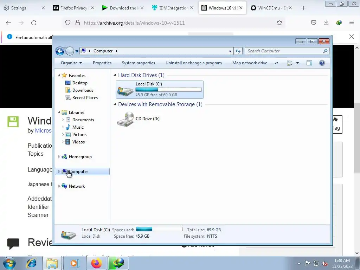Click the IDM extension icon in Firefox toolbar
Viewport: 360px width, 270px height.
[x=339, y=22]
